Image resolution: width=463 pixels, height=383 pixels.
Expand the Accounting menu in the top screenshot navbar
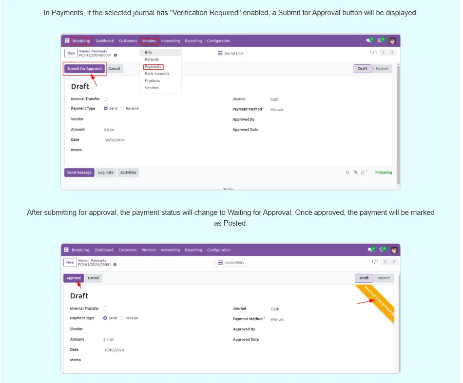point(170,41)
